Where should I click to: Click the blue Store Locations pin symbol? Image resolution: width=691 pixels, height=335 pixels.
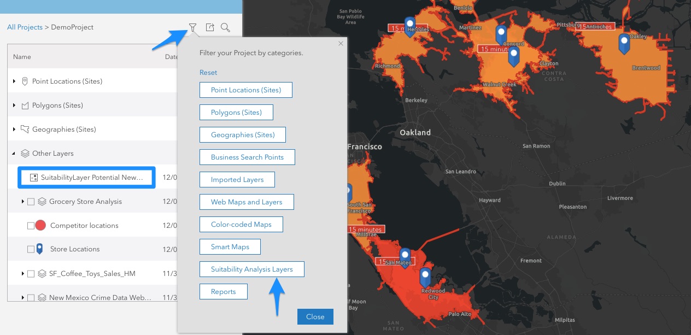[39, 249]
